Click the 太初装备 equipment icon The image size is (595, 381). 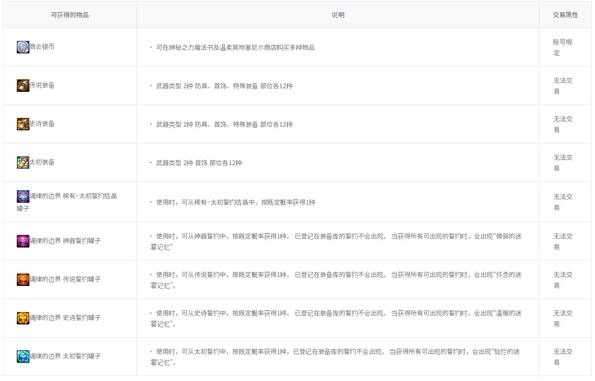23,162
